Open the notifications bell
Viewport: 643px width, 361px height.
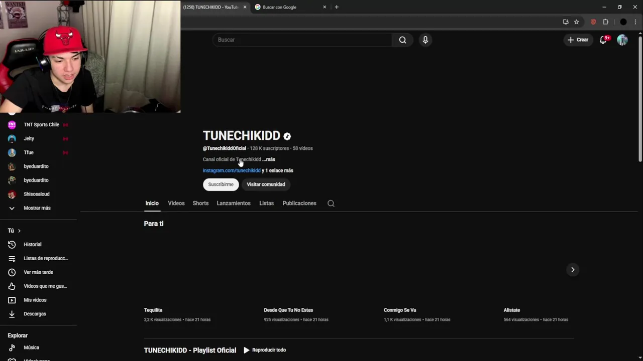tap(603, 40)
